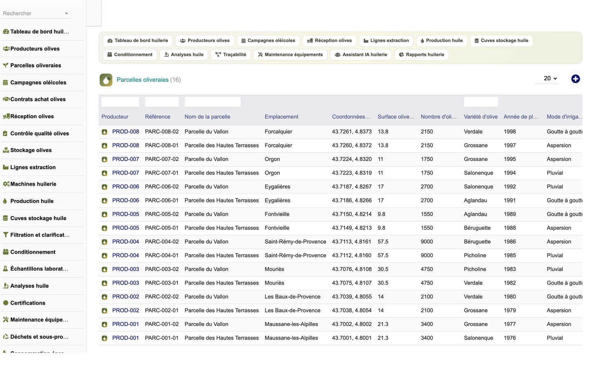
Task: Open PROD-004 link in PARC-004-01 row
Action: pos(126,256)
